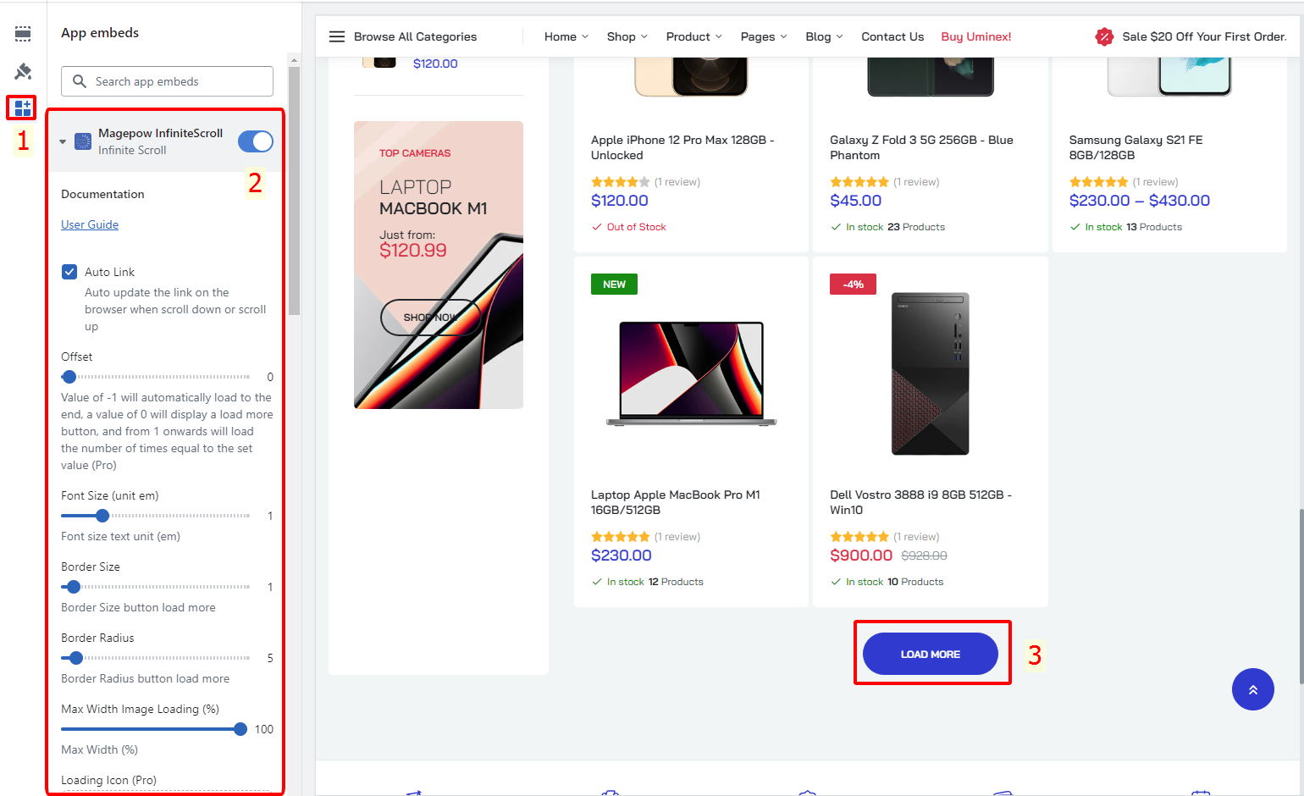Open the Contact Us menu item
The width and height of the screenshot is (1304, 796).
tap(892, 36)
